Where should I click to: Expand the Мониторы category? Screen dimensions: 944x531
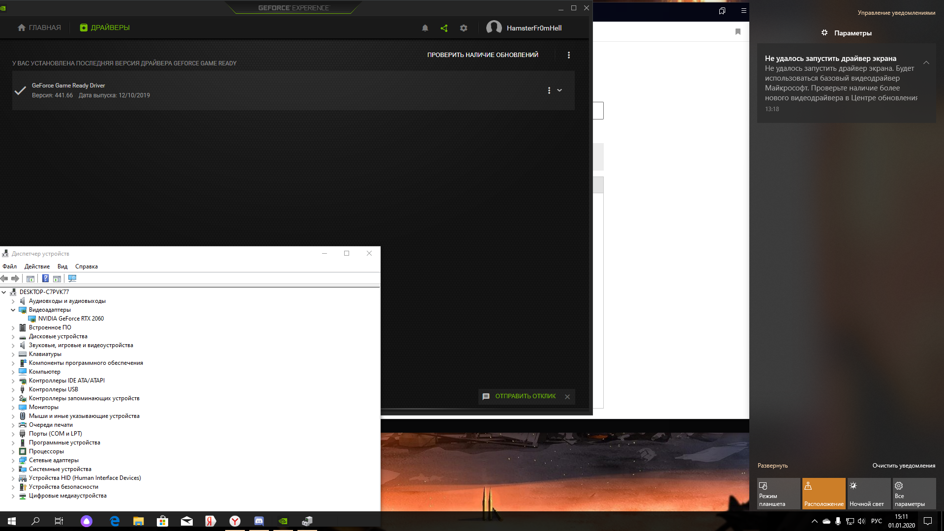(13, 407)
